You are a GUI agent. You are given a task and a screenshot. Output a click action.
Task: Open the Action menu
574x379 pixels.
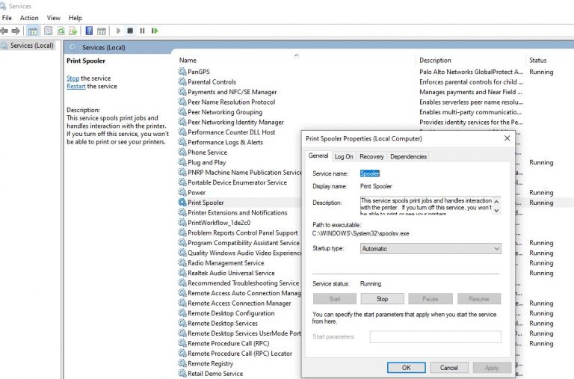click(29, 18)
